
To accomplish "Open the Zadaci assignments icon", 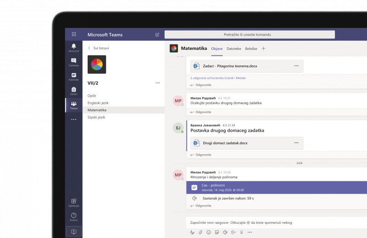I will coord(74,91).
